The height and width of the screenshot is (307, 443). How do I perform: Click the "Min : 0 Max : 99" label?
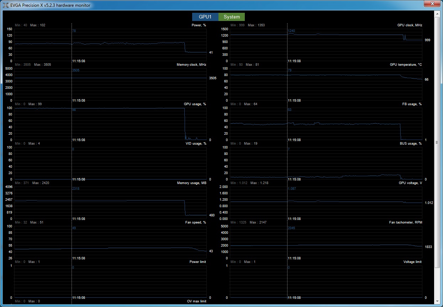(x=28, y=104)
